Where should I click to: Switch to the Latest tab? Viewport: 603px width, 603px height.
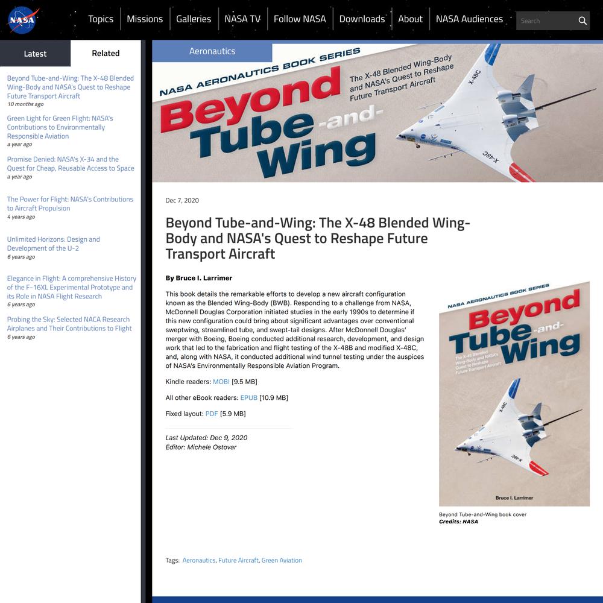click(35, 54)
